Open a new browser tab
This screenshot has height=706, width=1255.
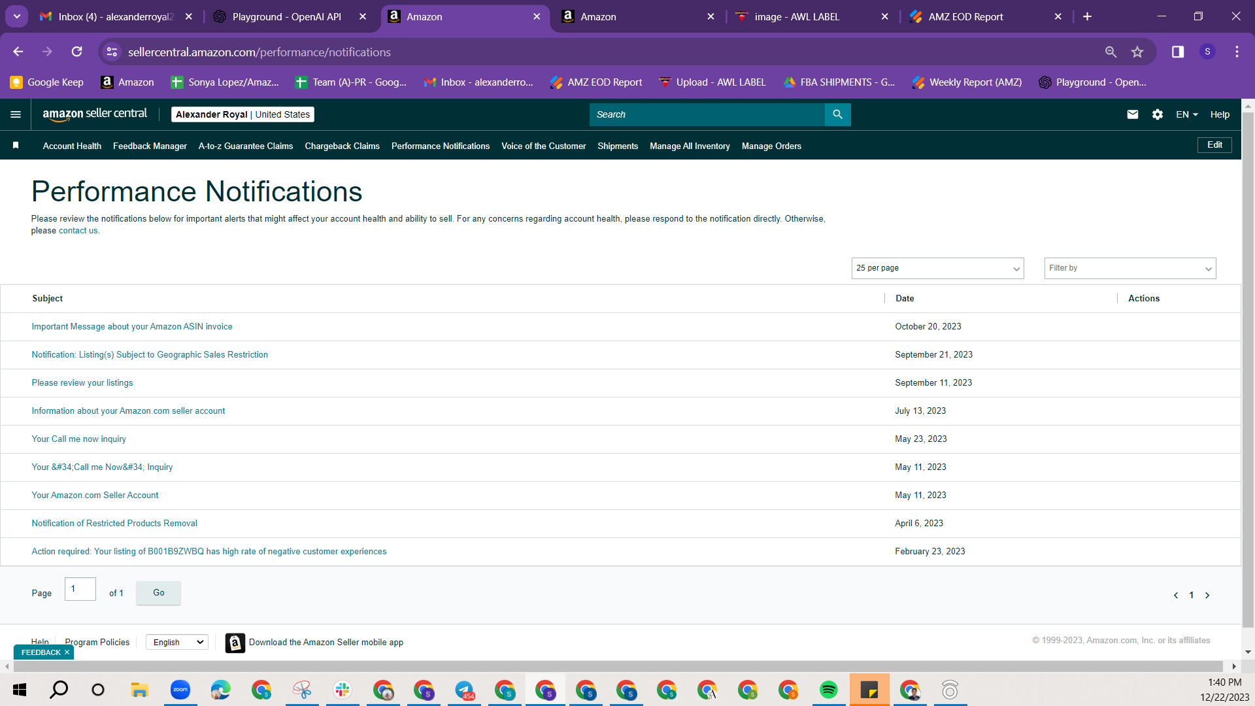click(1087, 16)
